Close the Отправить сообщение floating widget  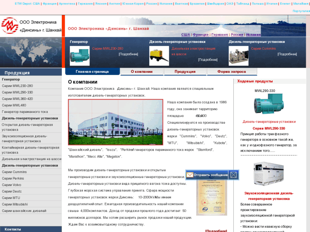pos(234,175)
